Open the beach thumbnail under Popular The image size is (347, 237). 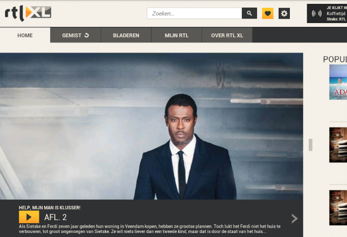click(338, 82)
